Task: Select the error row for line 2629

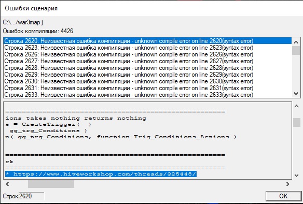Action: pos(147,75)
